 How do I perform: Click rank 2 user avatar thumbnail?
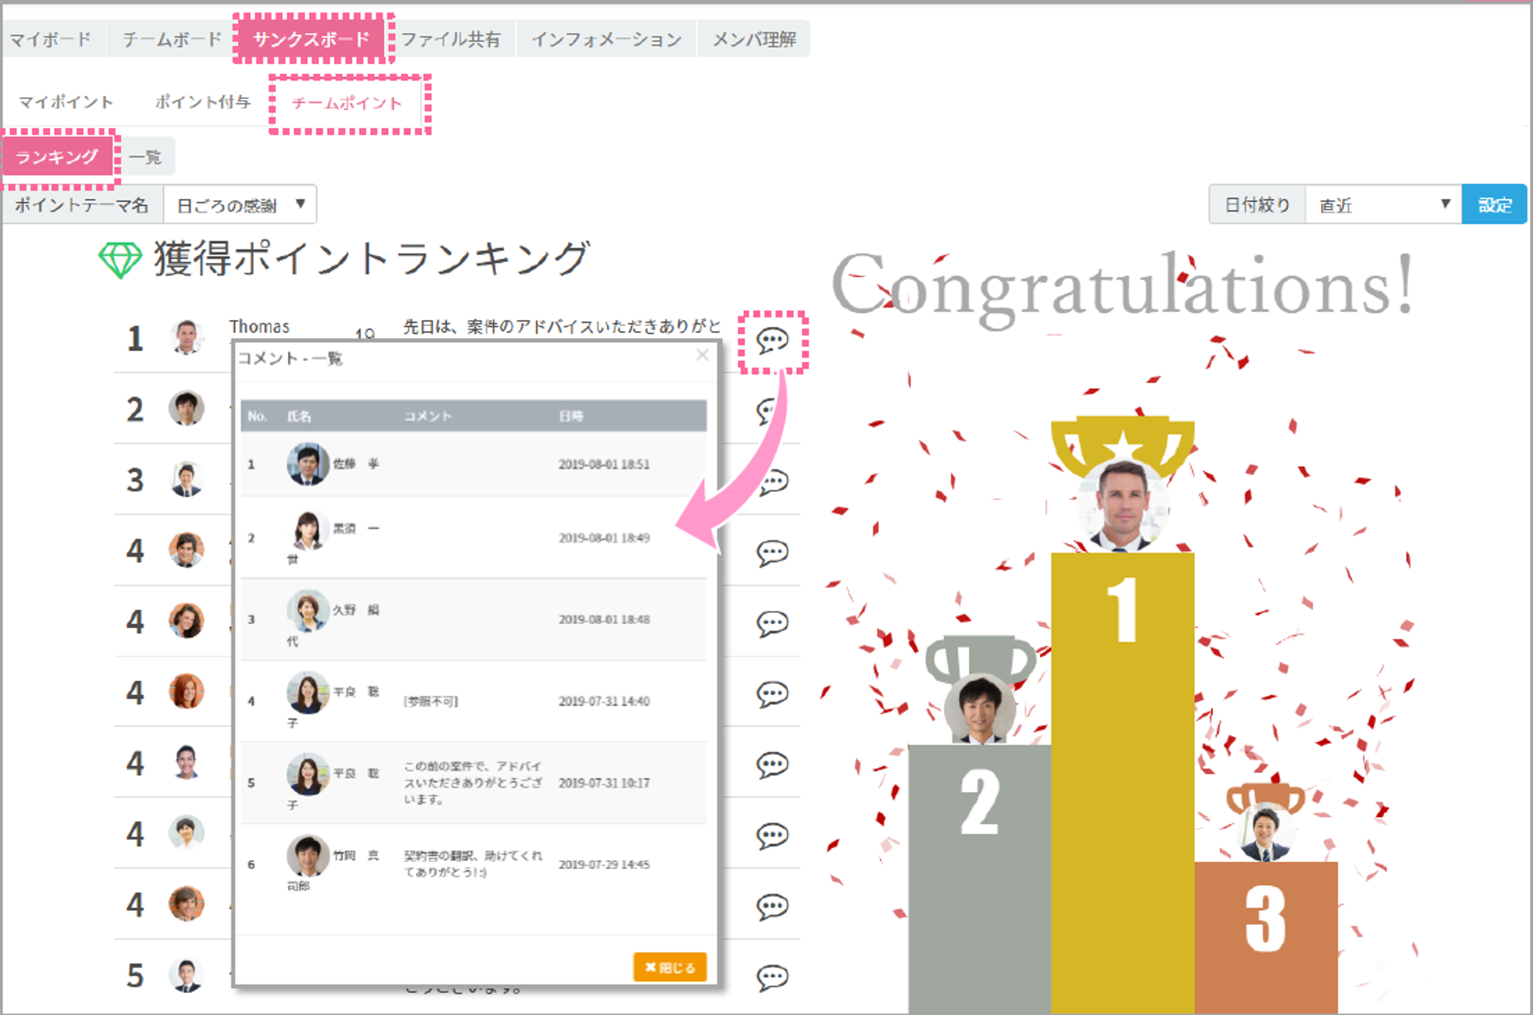(186, 409)
